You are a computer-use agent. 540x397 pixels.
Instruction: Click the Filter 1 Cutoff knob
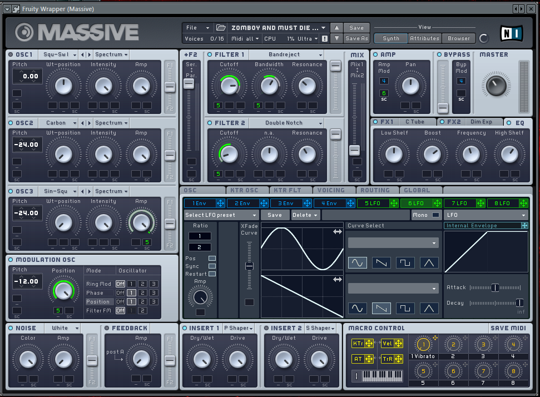229,86
